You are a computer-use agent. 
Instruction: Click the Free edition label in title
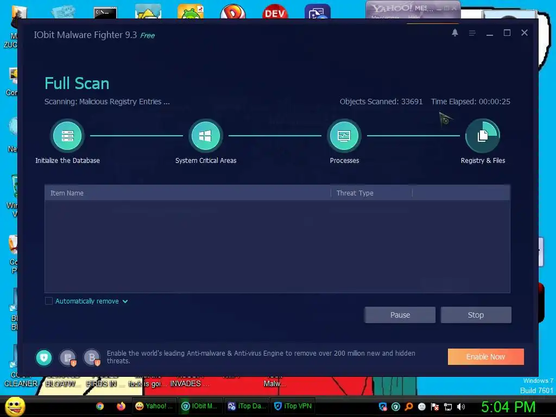tap(148, 35)
